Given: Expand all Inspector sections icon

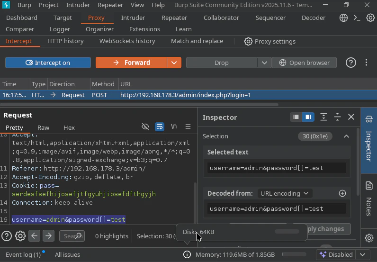Looking at the screenshot, I should click(323, 117).
